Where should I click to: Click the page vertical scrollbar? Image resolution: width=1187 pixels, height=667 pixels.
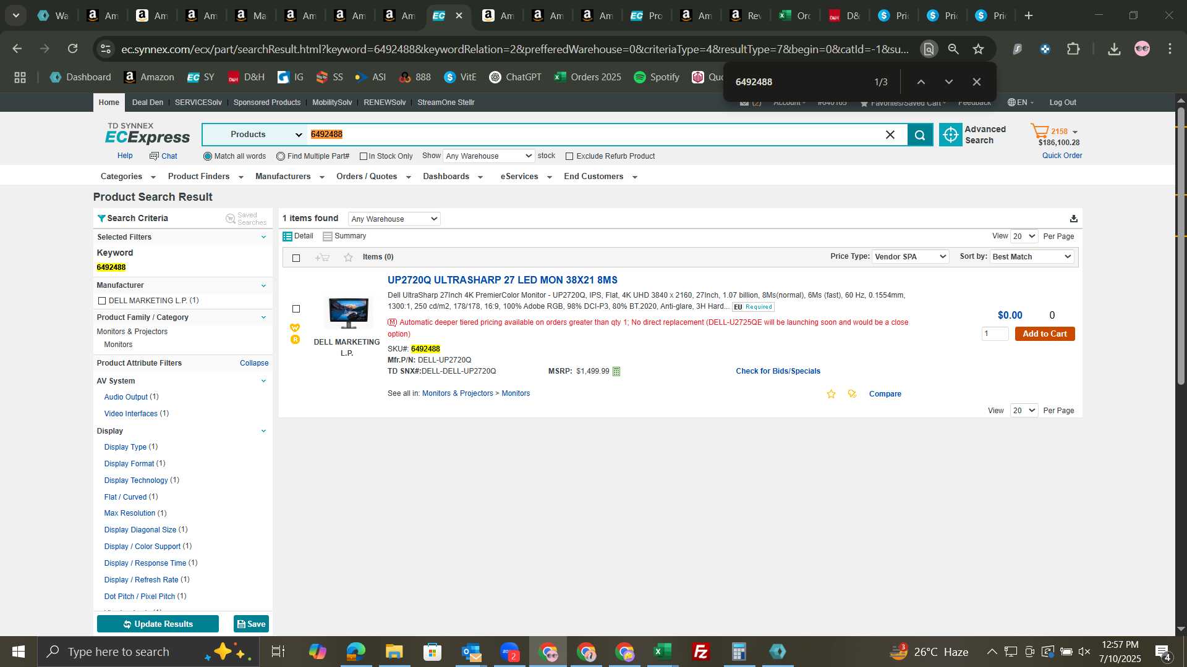[1181, 247]
